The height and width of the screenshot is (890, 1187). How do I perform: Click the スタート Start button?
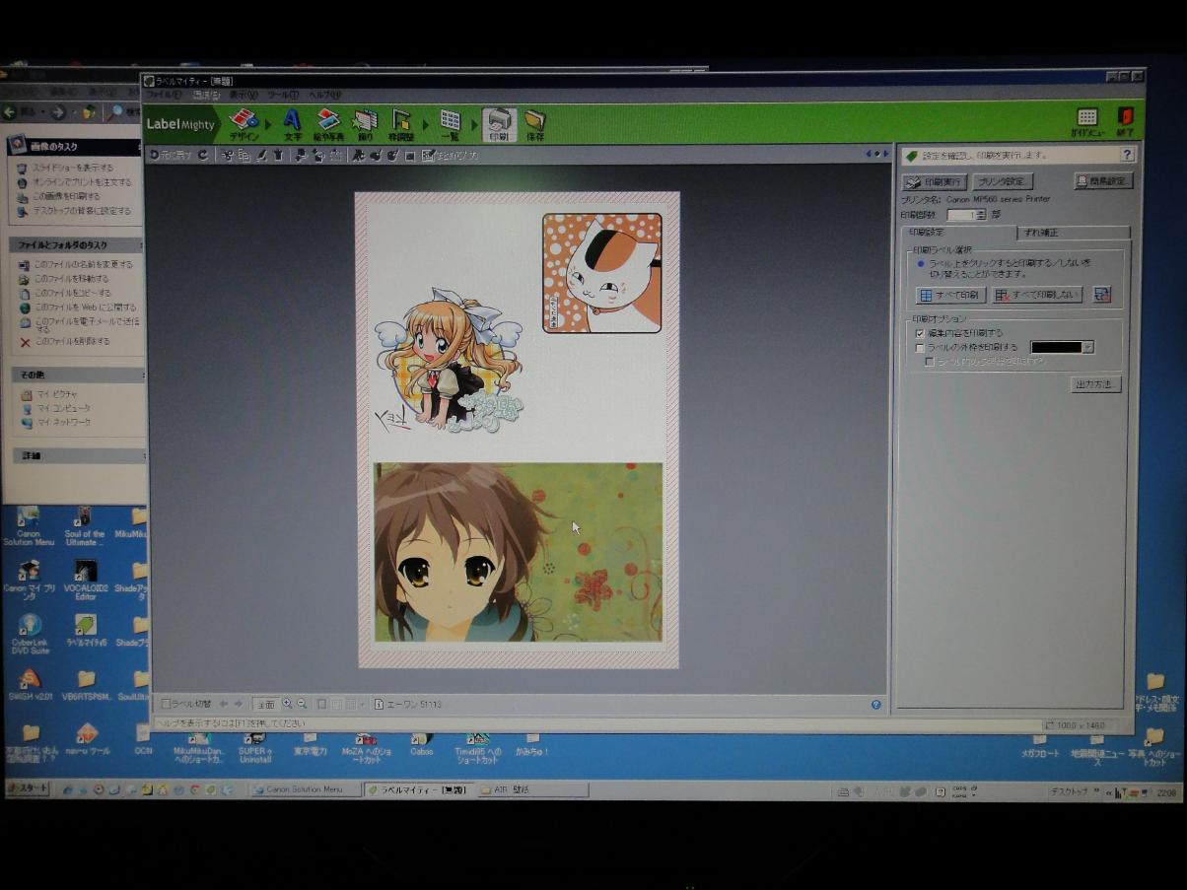click(x=28, y=789)
